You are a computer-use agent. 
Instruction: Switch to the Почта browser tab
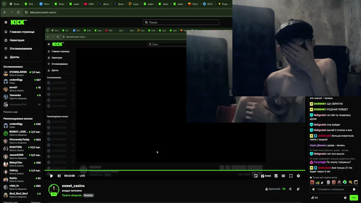coord(45,4)
